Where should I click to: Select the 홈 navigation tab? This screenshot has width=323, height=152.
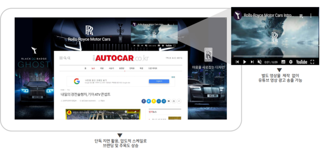tap(85, 68)
